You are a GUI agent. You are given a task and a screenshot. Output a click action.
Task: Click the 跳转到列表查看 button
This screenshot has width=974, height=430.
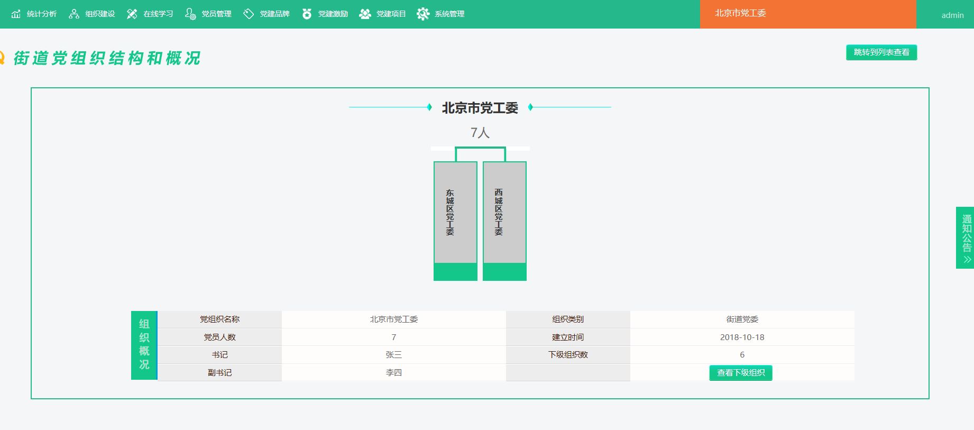tap(881, 52)
